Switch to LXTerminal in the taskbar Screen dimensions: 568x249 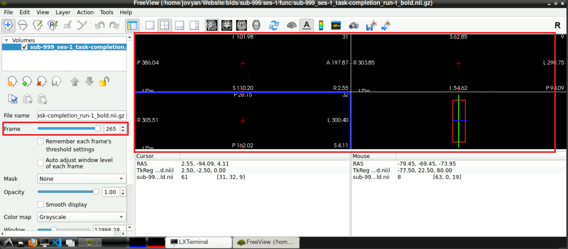coord(199,242)
